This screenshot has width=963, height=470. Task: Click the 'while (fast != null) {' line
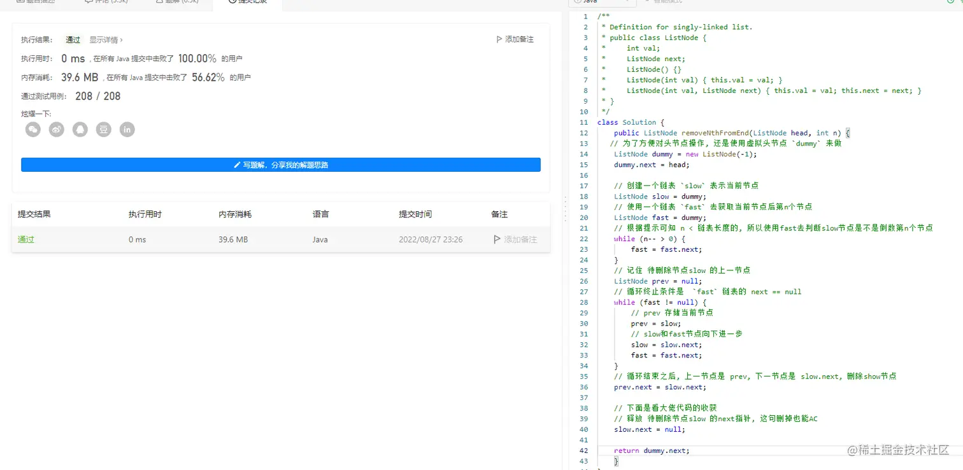(x=660, y=302)
